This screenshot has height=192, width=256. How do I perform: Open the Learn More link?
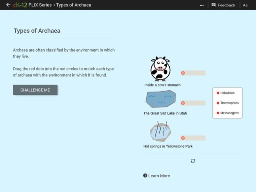(x=158, y=176)
